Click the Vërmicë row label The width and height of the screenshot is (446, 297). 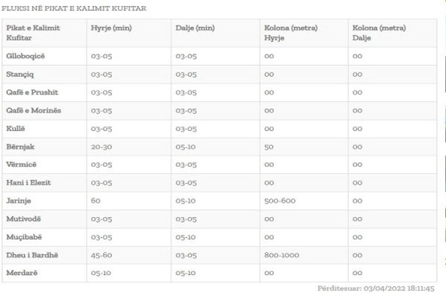pyautogui.click(x=21, y=165)
